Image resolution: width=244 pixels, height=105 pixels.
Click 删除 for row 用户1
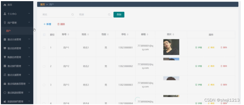[224, 48]
